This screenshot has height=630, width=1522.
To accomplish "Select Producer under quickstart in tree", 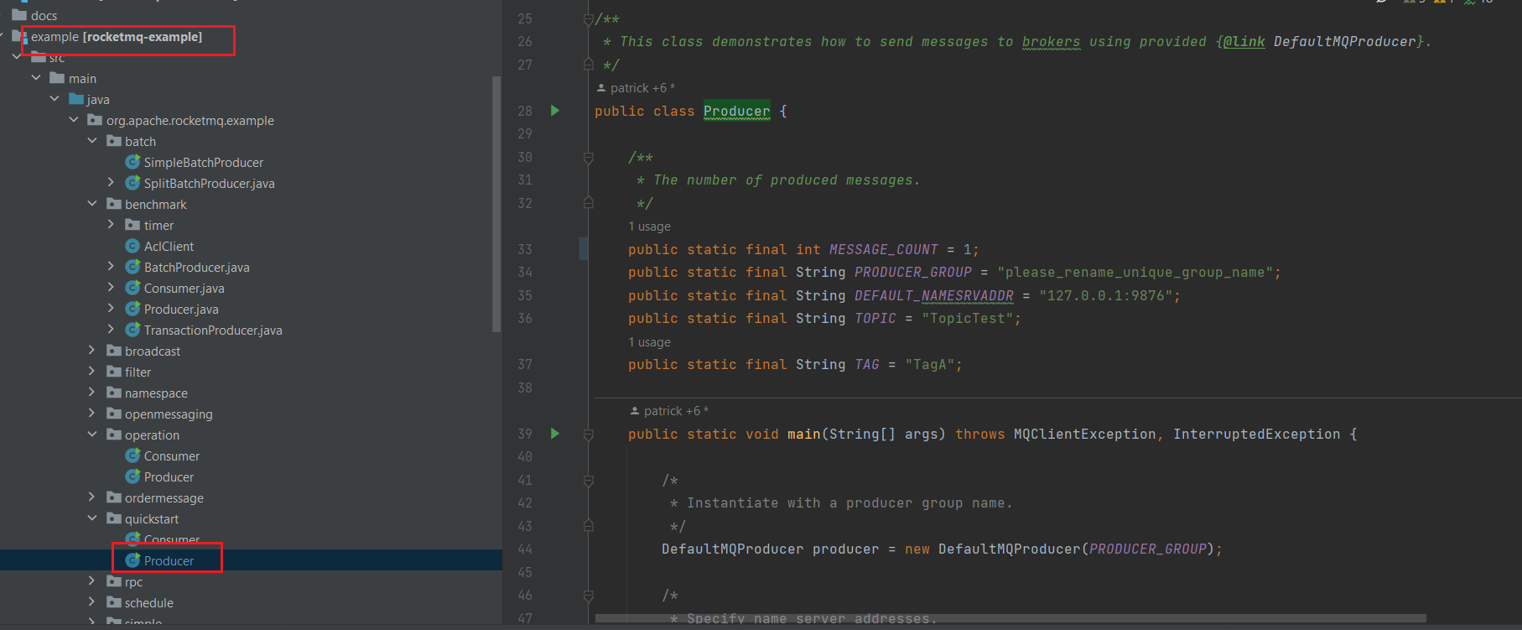I will coord(169,561).
